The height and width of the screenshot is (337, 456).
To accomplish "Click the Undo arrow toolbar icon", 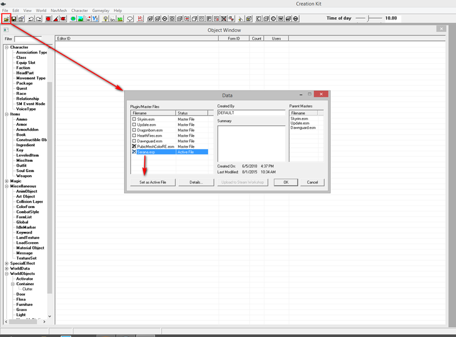I will coord(31,19).
